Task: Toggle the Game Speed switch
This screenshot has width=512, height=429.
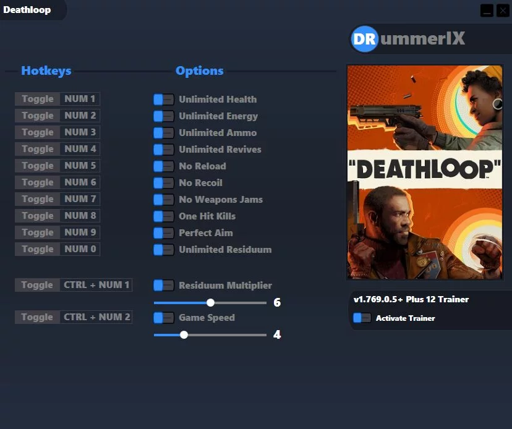Action: (x=164, y=318)
